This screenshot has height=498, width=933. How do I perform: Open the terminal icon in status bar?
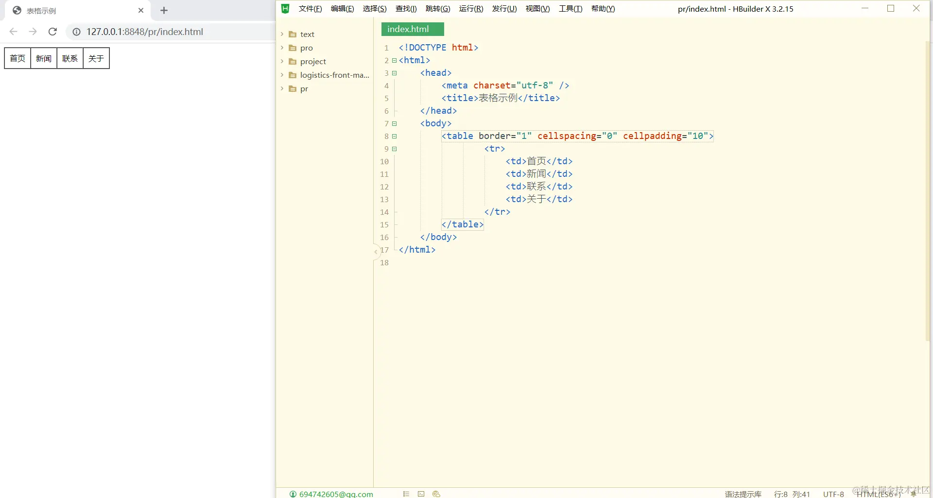[x=421, y=494]
